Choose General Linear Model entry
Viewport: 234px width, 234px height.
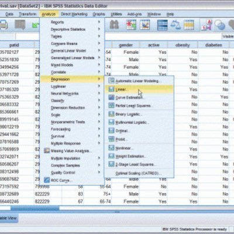tap(72, 51)
